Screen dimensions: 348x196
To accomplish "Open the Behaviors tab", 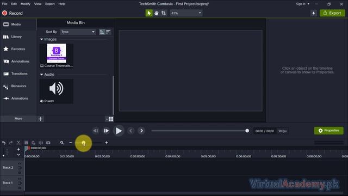I will [x=18, y=86].
